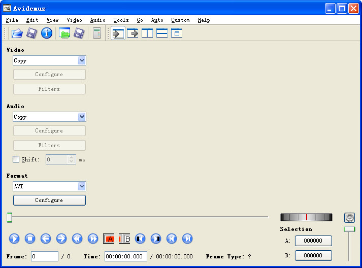Enable the audio Shift checkbox
The height and width of the screenshot is (268, 362).
click(16, 159)
